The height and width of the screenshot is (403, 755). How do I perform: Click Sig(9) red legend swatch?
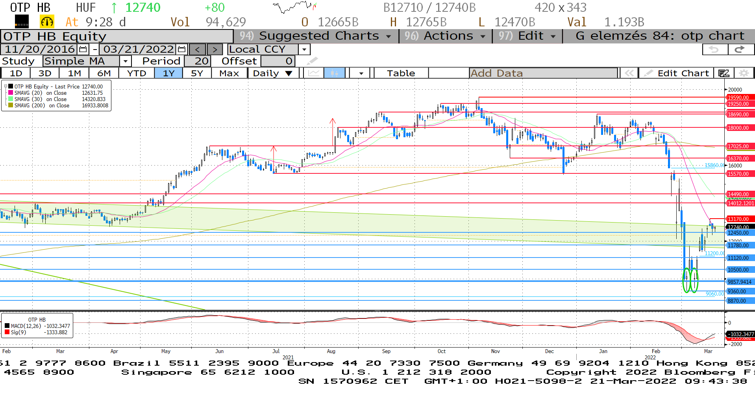[7, 332]
